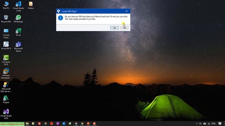Select the Axure RP 9 desktop icon
This screenshot has height=126, width=225.
6,45
